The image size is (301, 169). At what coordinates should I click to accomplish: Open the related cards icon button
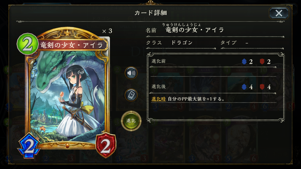[131, 95]
